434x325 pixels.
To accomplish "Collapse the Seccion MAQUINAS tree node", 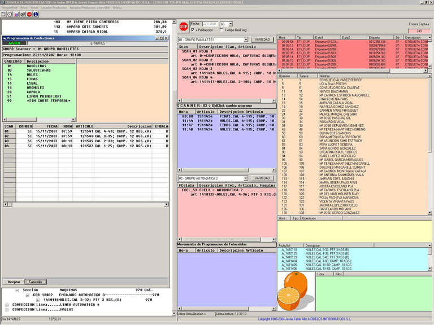I will tap(17, 290).
